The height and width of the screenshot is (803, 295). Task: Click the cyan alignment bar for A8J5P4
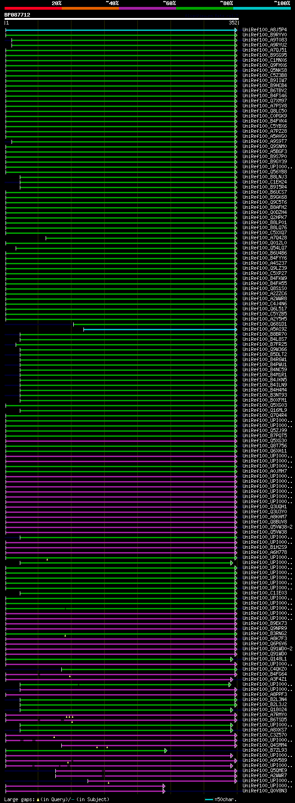click(121, 30)
